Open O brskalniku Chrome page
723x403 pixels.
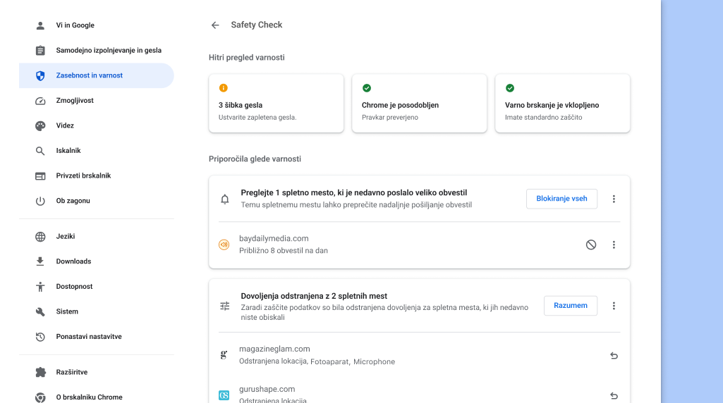point(97,395)
